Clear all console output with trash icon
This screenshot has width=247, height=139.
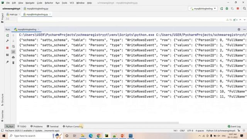click(14, 63)
